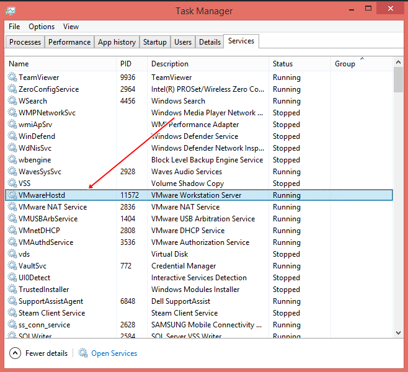408x372 pixels.
Task: Sort services by PID column header
Action: point(131,64)
